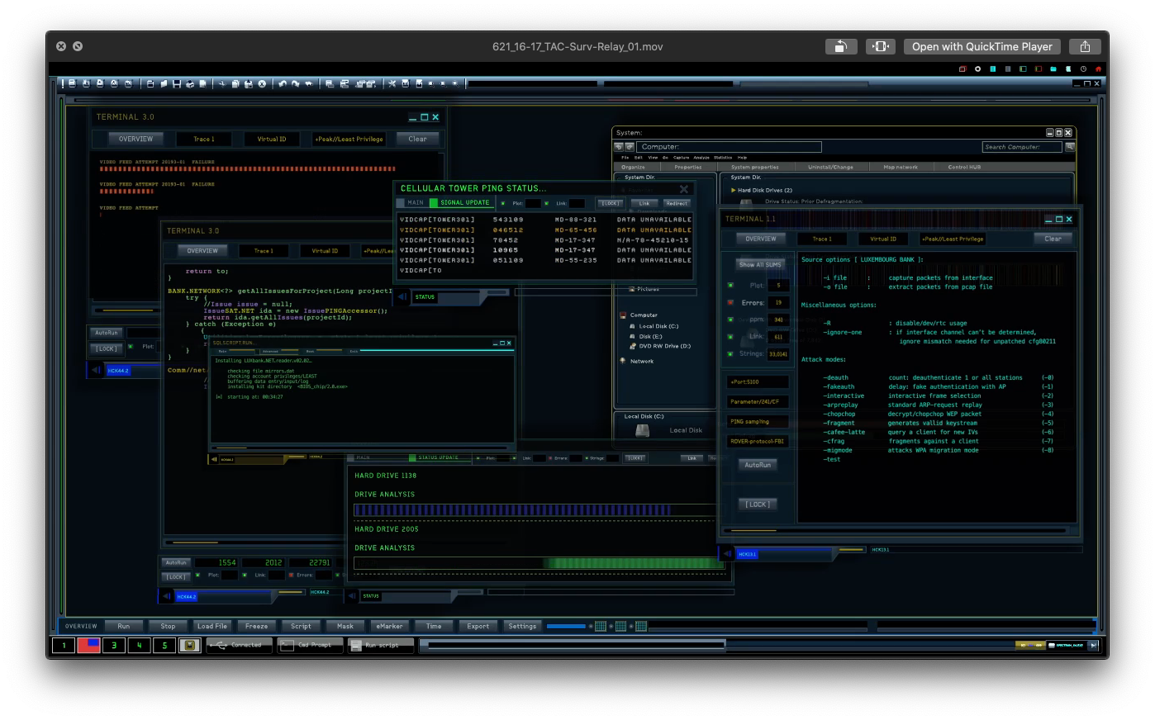The image size is (1155, 720).
Task: Click the red-blue workspace 2 square
Action: 89,645
